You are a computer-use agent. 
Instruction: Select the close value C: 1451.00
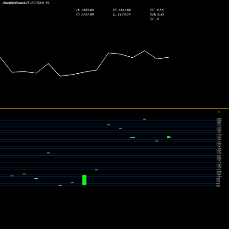tap(85, 15)
